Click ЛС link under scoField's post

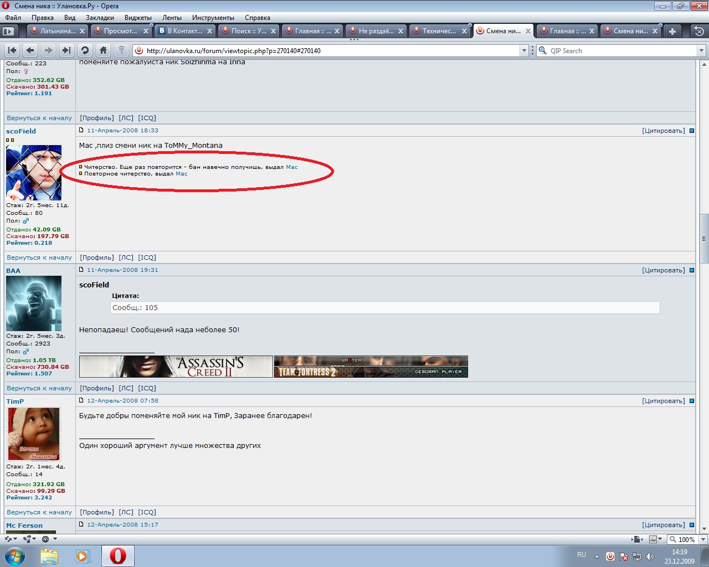(126, 257)
